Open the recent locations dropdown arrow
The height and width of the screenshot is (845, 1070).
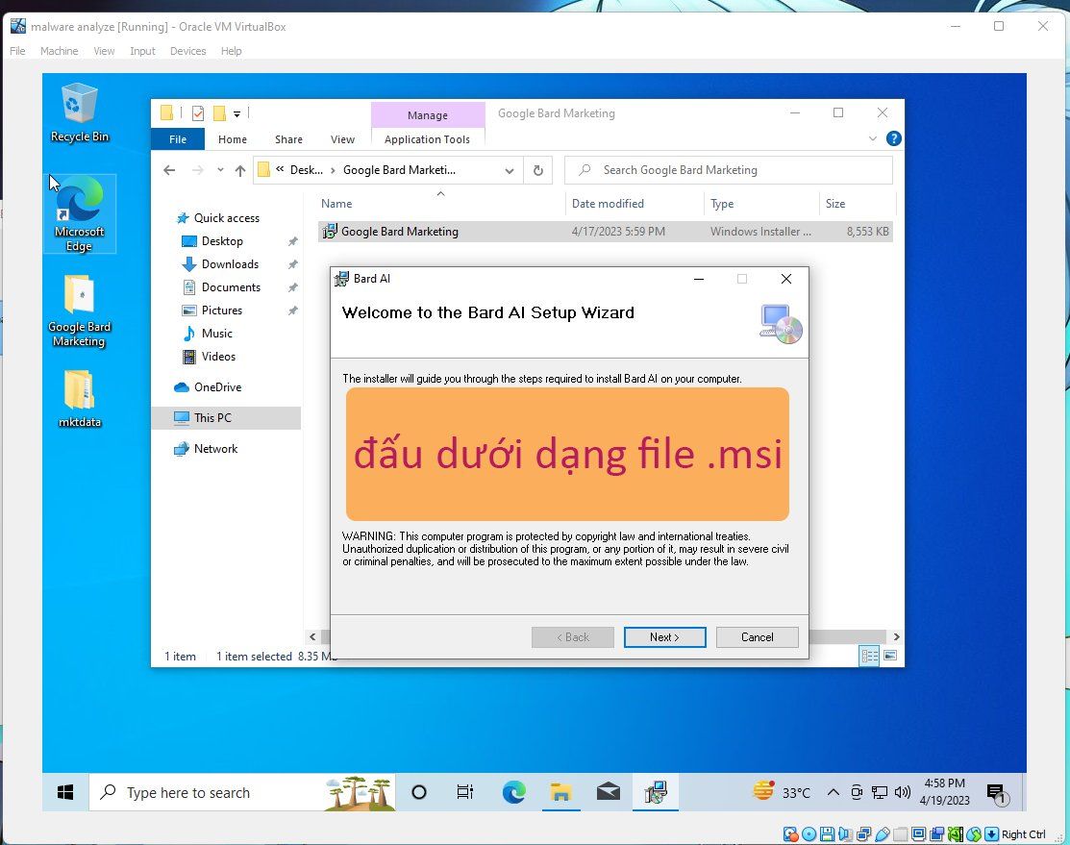click(x=219, y=170)
